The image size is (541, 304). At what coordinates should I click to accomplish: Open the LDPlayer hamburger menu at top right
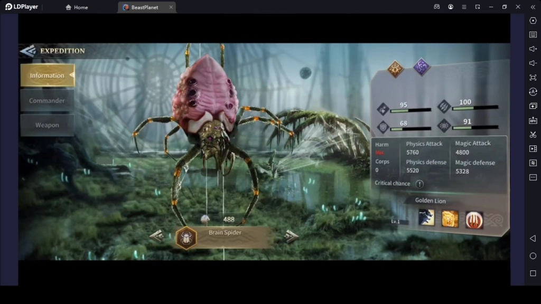point(464,7)
